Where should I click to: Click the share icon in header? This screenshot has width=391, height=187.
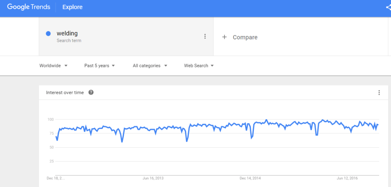coord(388,7)
